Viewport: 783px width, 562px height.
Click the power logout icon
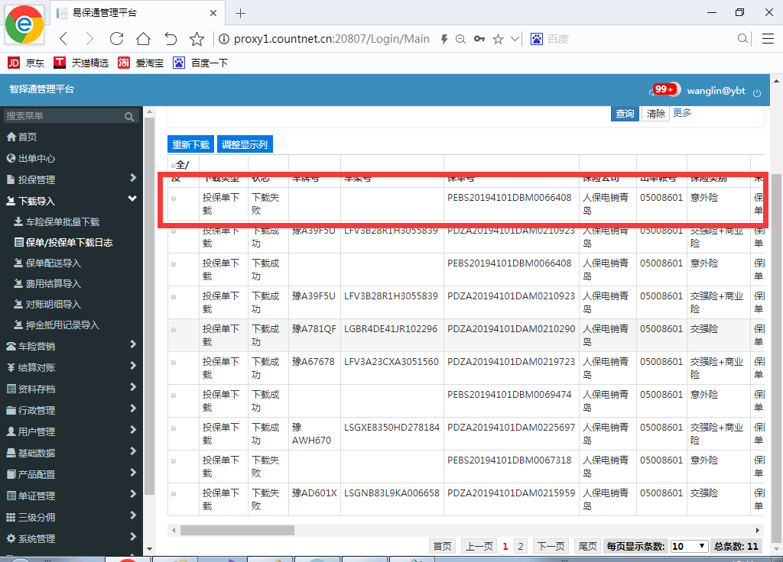click(757, 92)
